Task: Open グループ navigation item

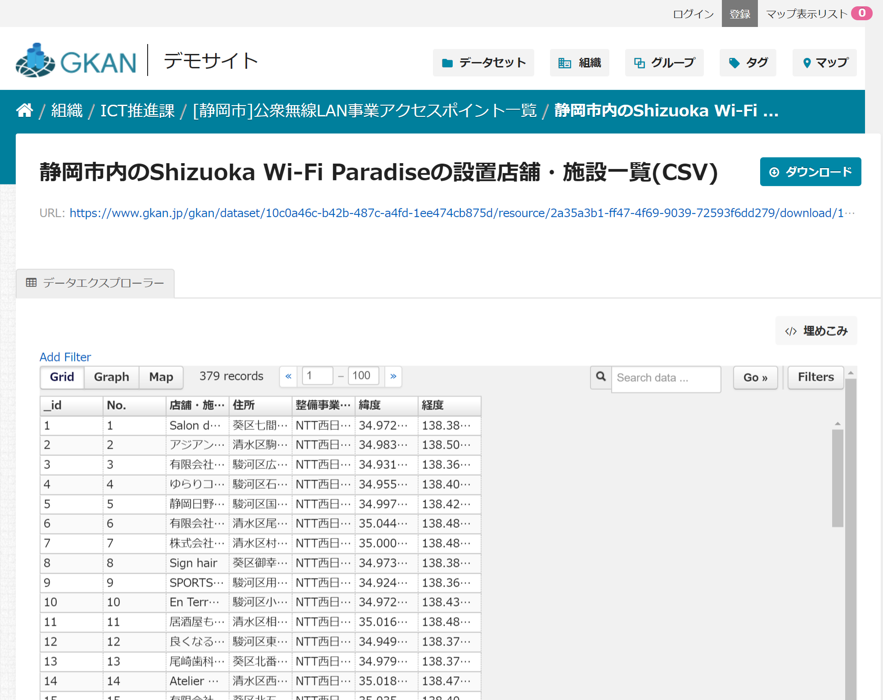Action: pos(664,62)
